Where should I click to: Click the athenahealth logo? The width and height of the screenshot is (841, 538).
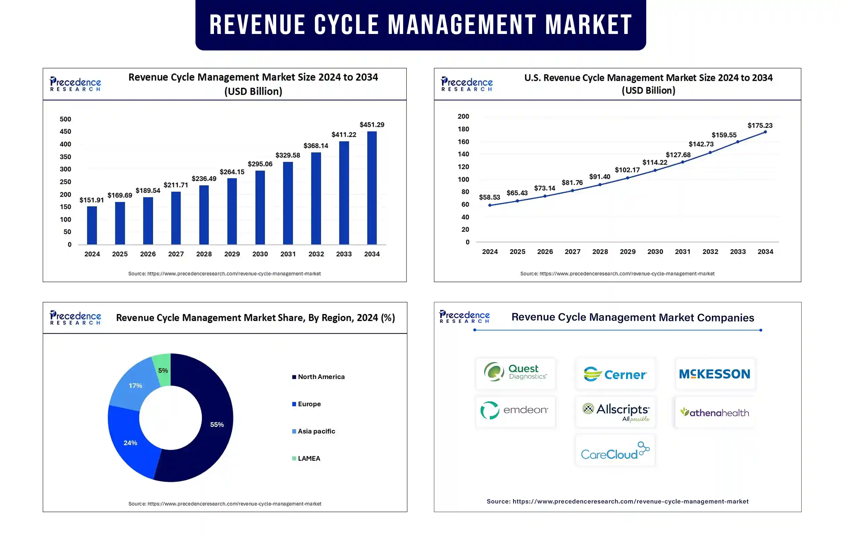coord(715,412)
